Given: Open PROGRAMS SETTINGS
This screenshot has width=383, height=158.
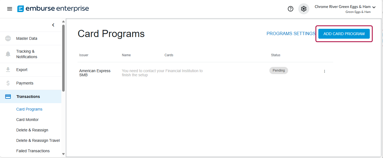Looking at the screenshot, I should [291, 33].
